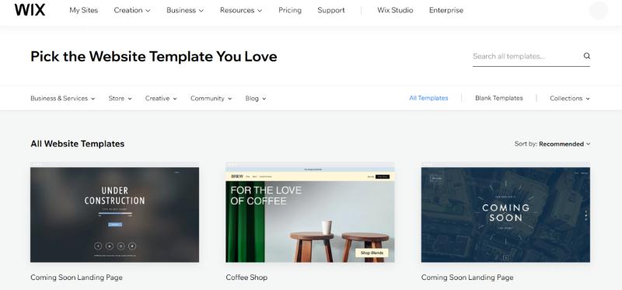Open the Sort by Recommended dropdown

553,144
